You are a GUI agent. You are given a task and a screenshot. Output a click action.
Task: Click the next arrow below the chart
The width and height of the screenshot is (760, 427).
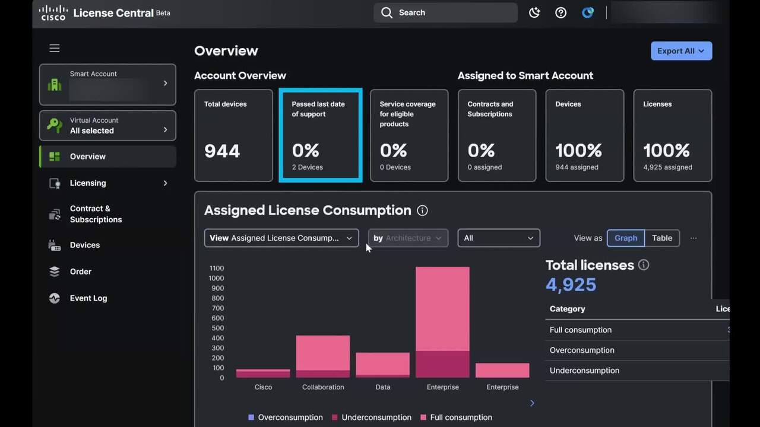[532, 403]
